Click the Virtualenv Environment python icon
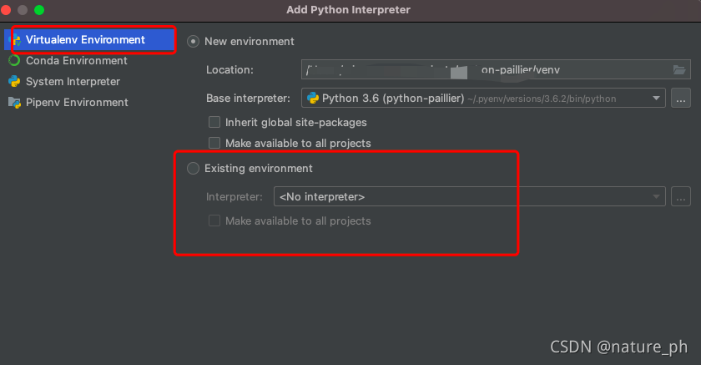This screenshot has width=701, height=365. tap(15, 40)
